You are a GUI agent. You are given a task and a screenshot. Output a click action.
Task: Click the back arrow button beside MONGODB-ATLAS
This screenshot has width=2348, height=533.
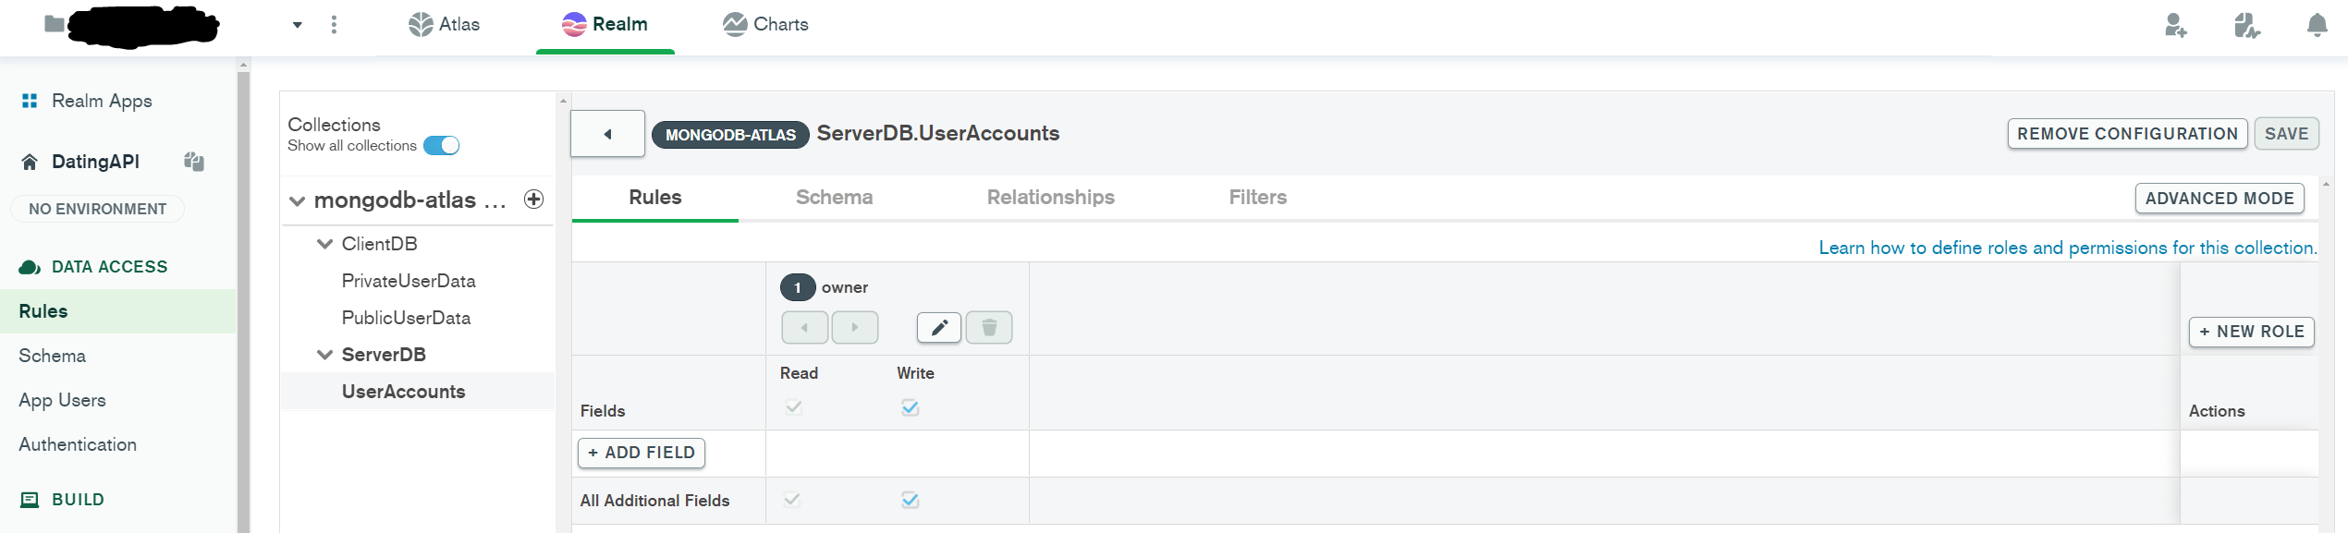coord(607,134)
